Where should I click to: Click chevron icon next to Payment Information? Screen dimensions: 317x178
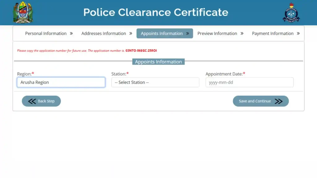(298, 33)
